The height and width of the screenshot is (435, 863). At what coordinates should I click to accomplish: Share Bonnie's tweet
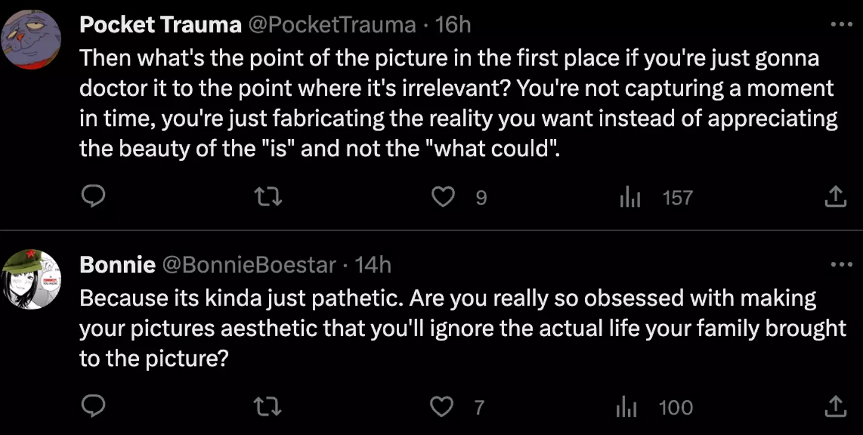pyautogui.click(x=836, y=407)
